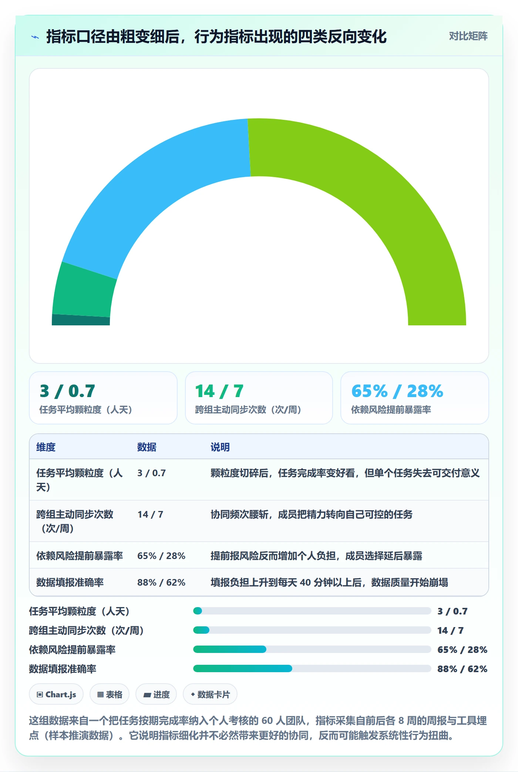Click the 表格 chip

pos(110,694)
